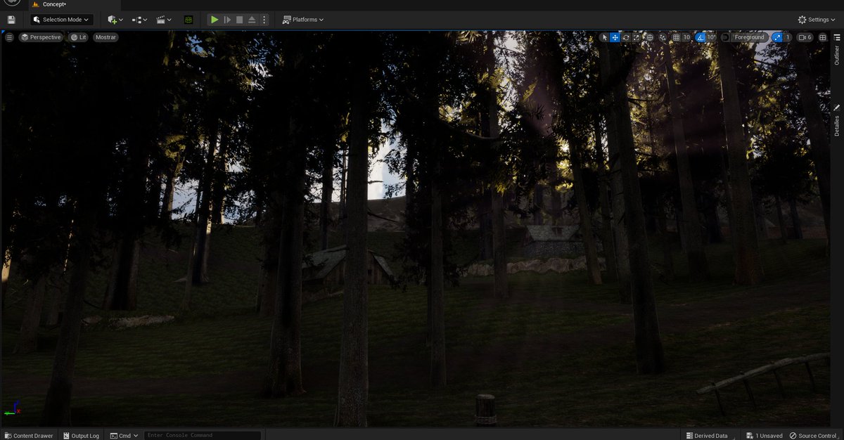844x440 pixels.
Task: Open the quick add content menu
Action: point(115,20)
